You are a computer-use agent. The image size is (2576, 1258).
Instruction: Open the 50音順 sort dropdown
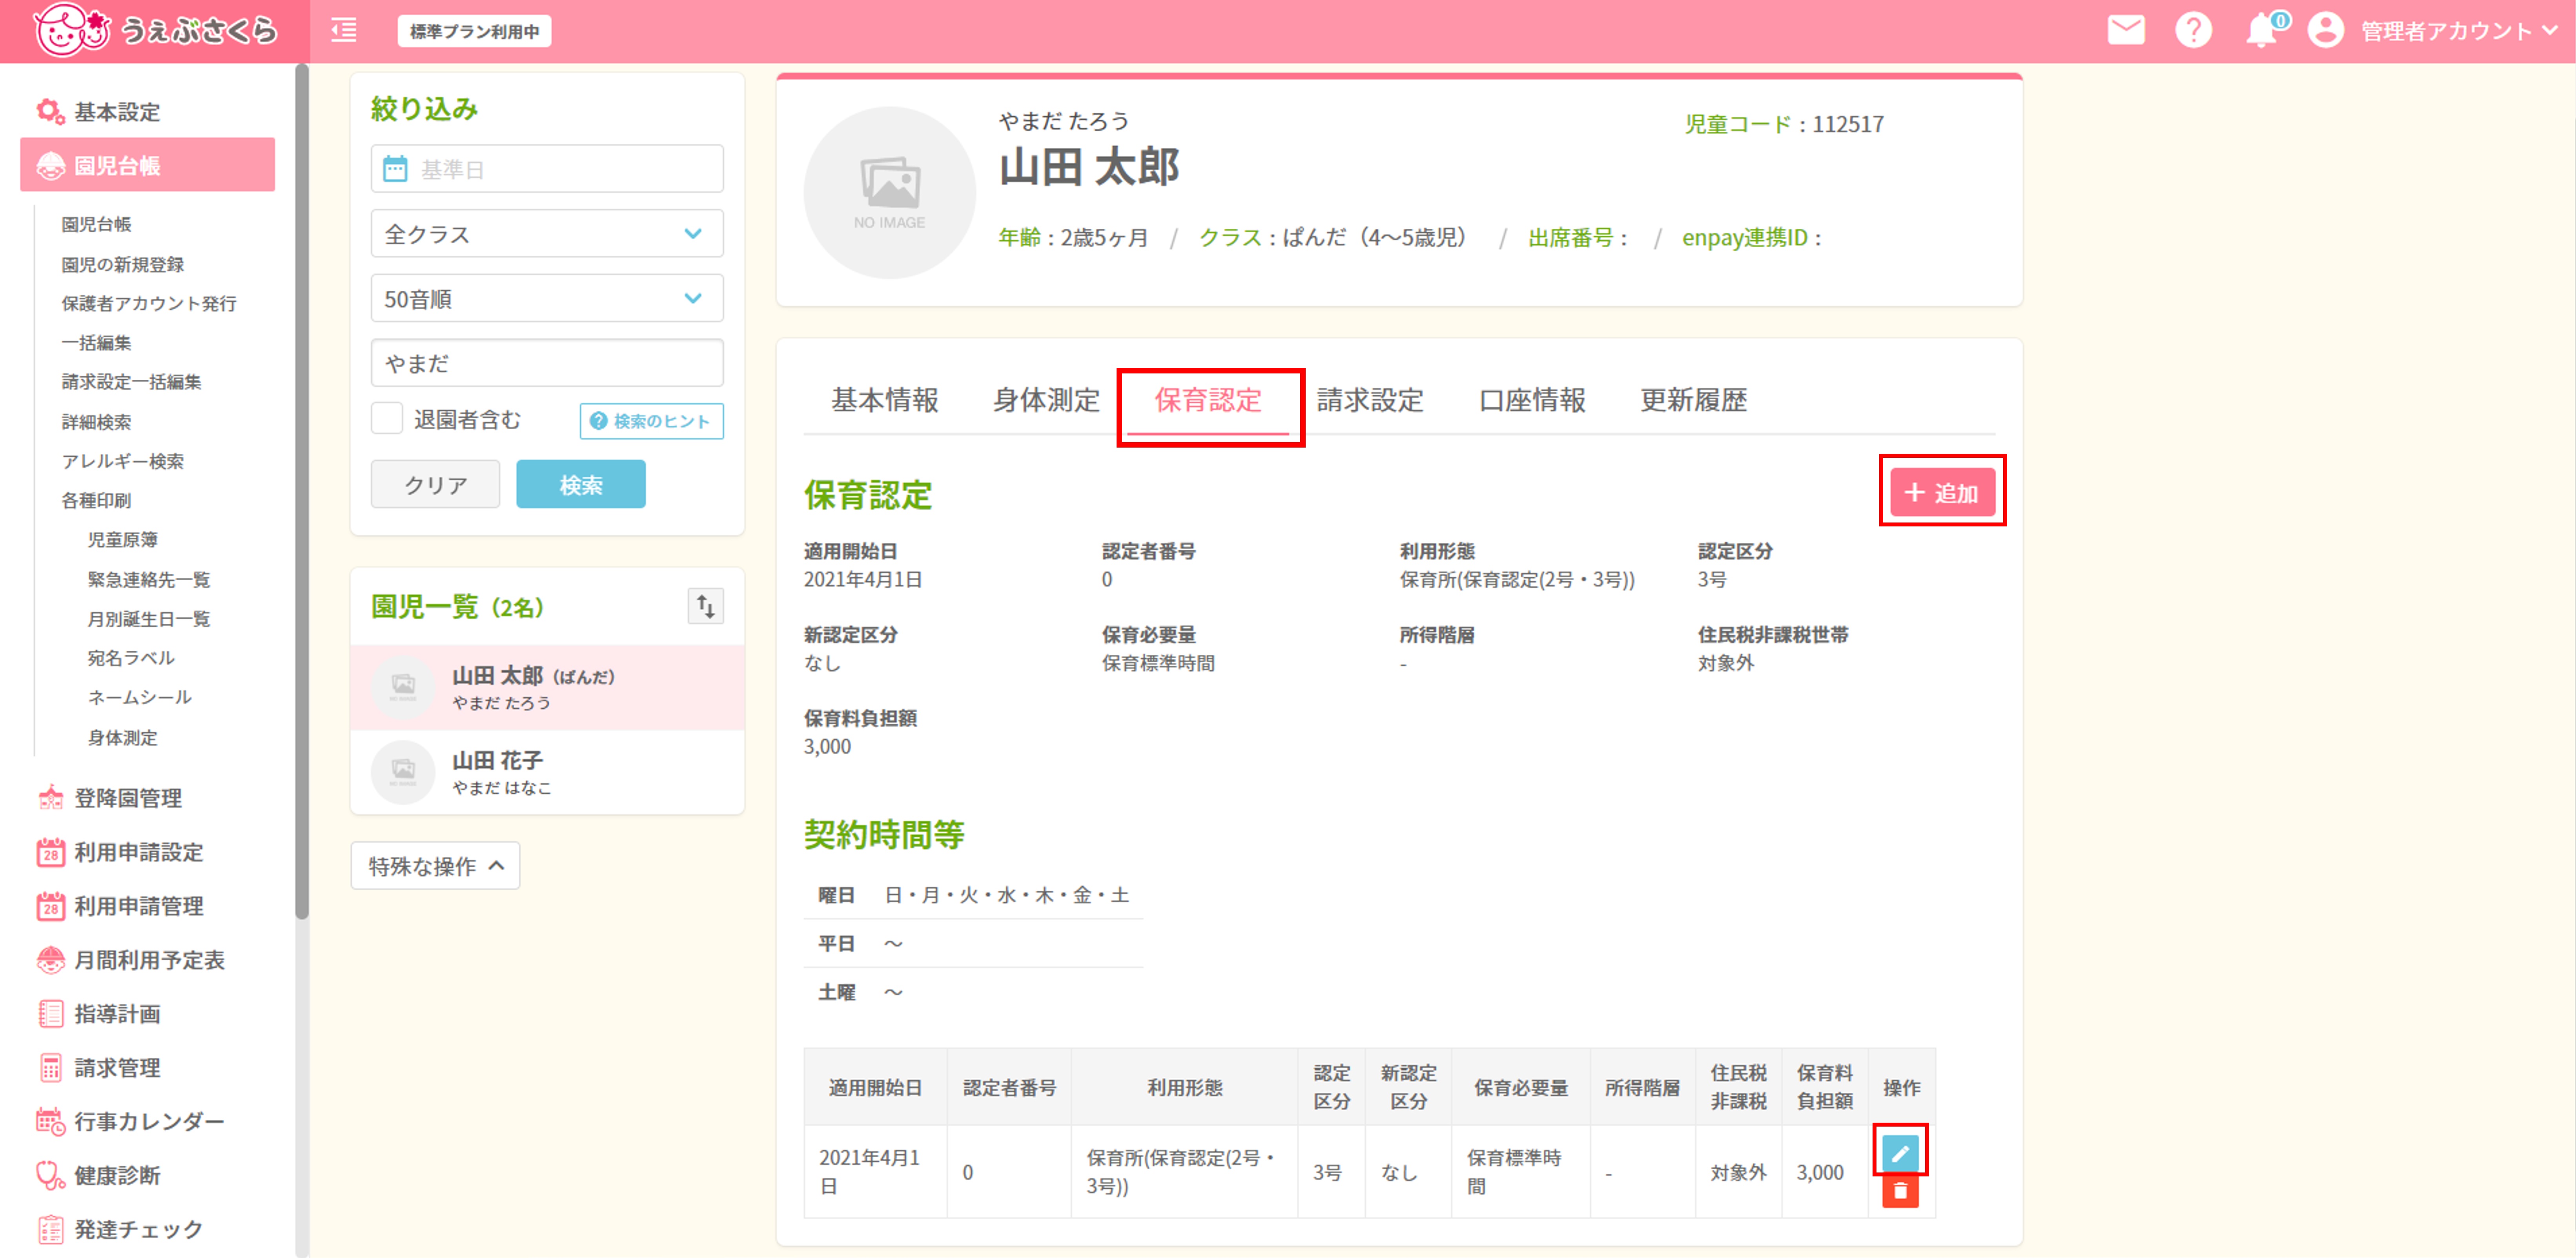coord(547,299)
